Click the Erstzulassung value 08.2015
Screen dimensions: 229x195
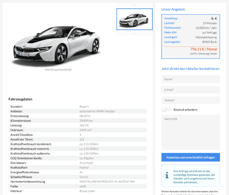(x=85, y=116)
